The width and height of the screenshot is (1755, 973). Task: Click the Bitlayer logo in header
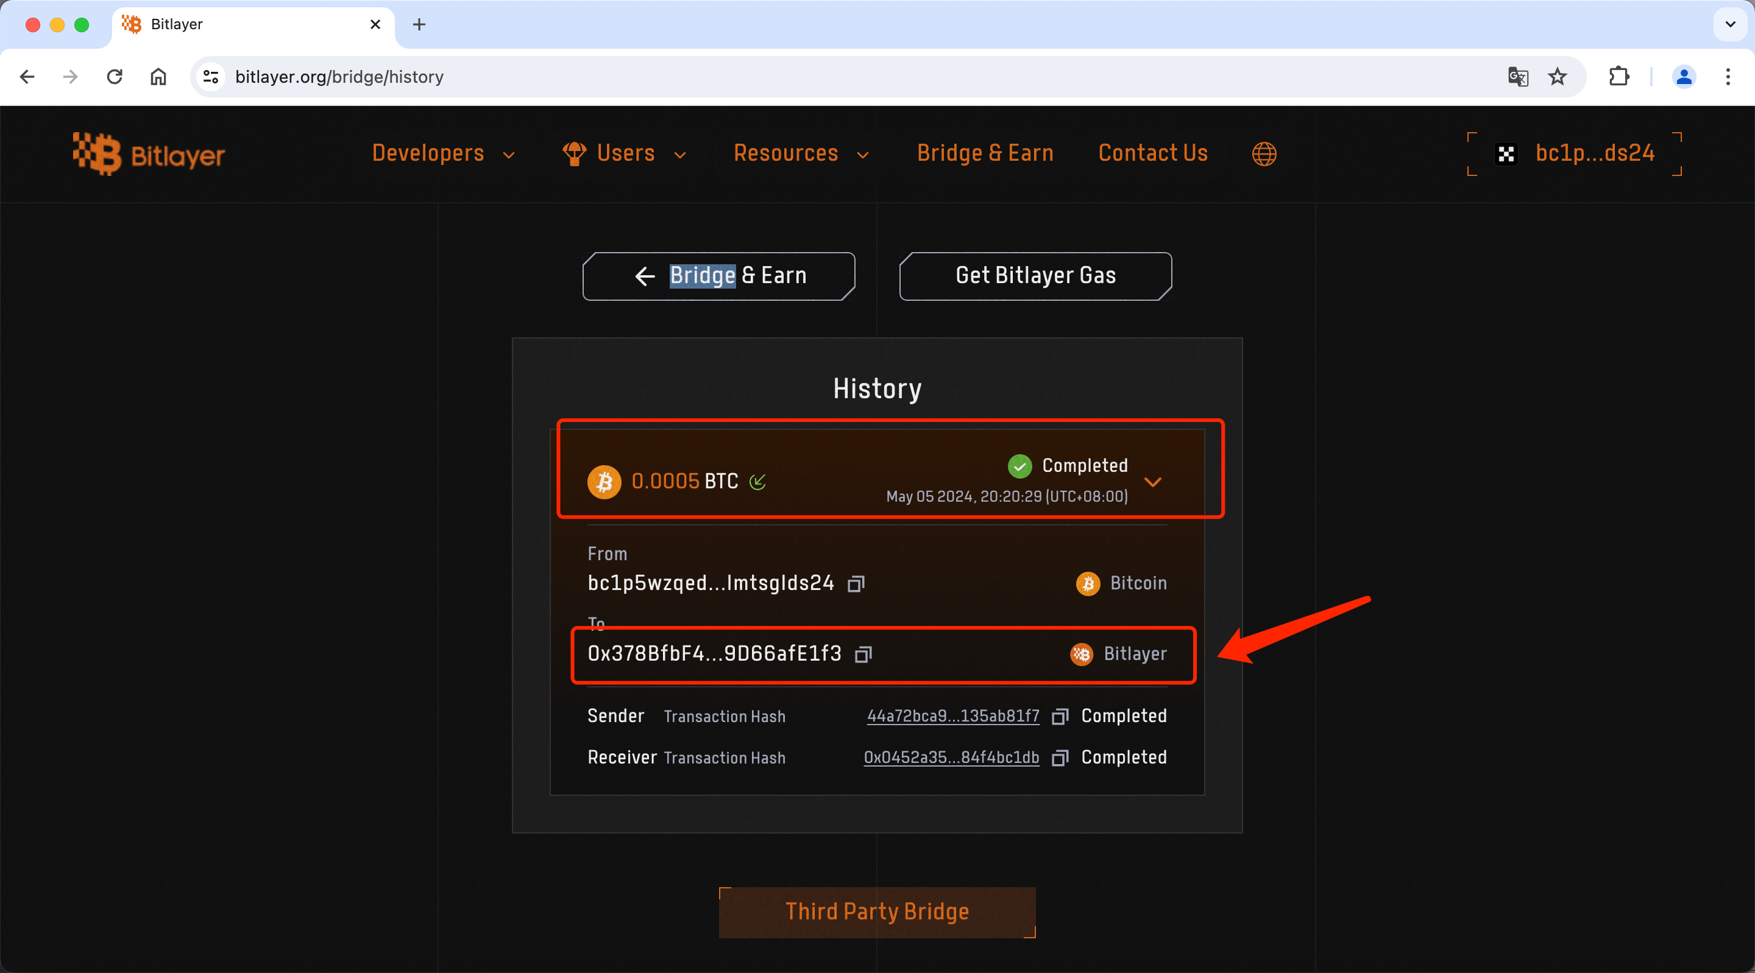tap(149, 154)
